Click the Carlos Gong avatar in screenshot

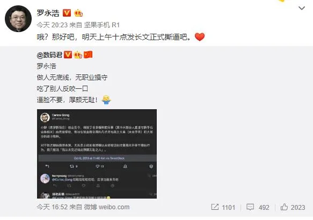(45, 117)
